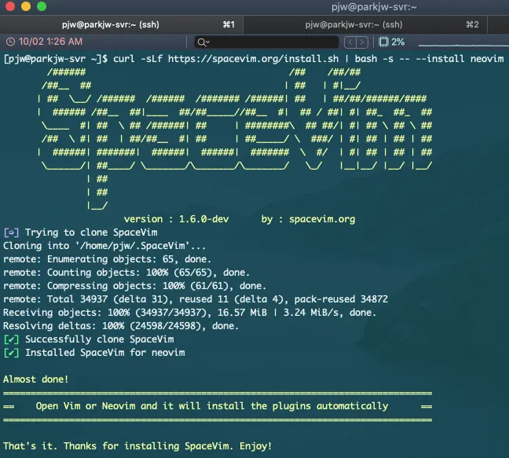Click the spacevim.org install.sh URL in command

point(253,59)
